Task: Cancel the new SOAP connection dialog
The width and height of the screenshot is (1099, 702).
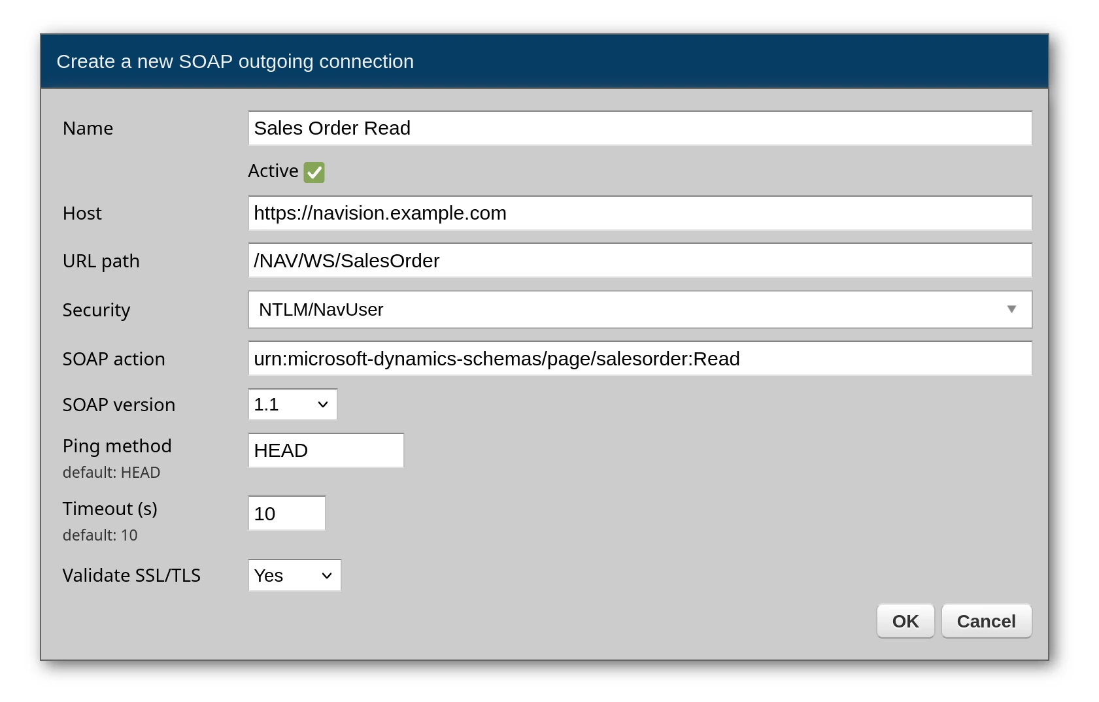Action: tap(986, 621)
